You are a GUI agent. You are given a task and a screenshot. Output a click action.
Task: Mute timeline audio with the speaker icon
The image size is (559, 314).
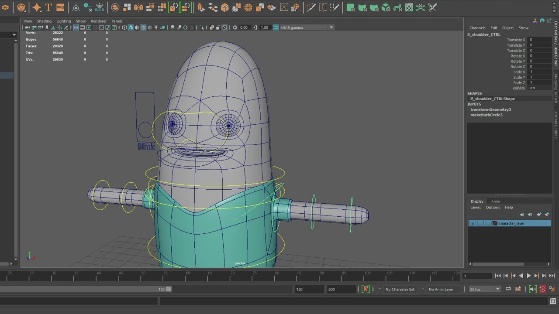[533, 289]
